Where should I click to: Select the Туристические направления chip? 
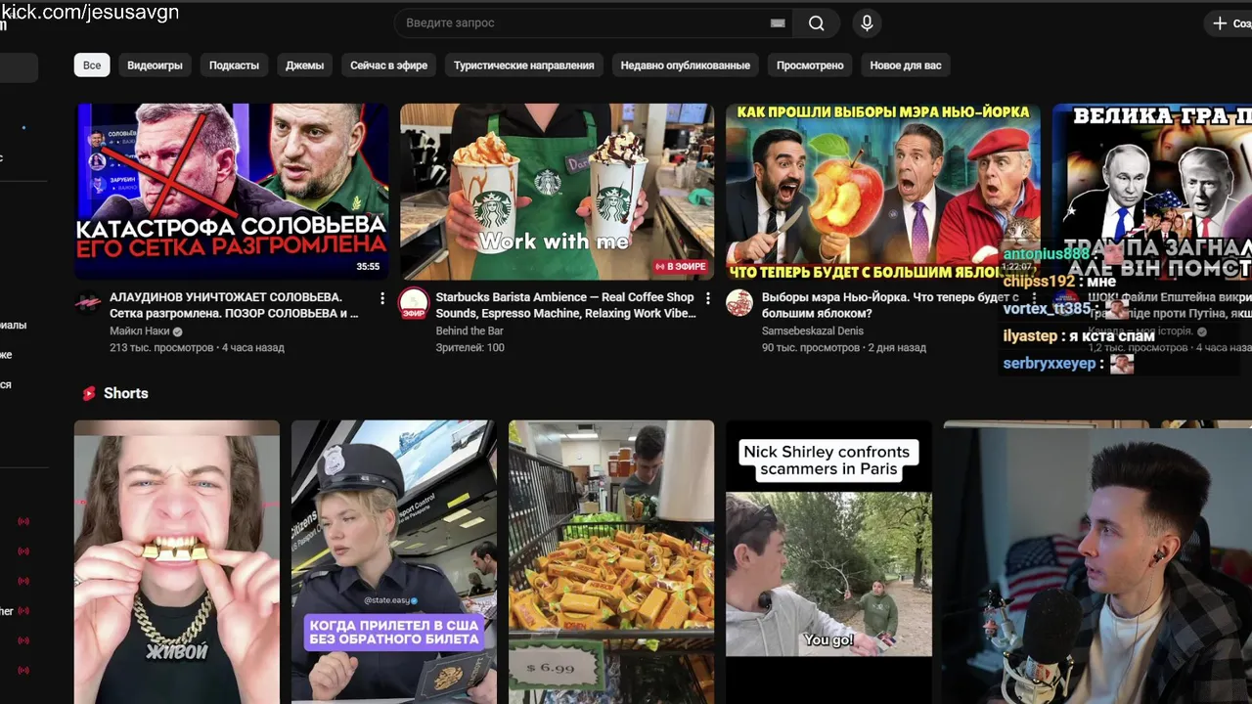click(523, 66)
